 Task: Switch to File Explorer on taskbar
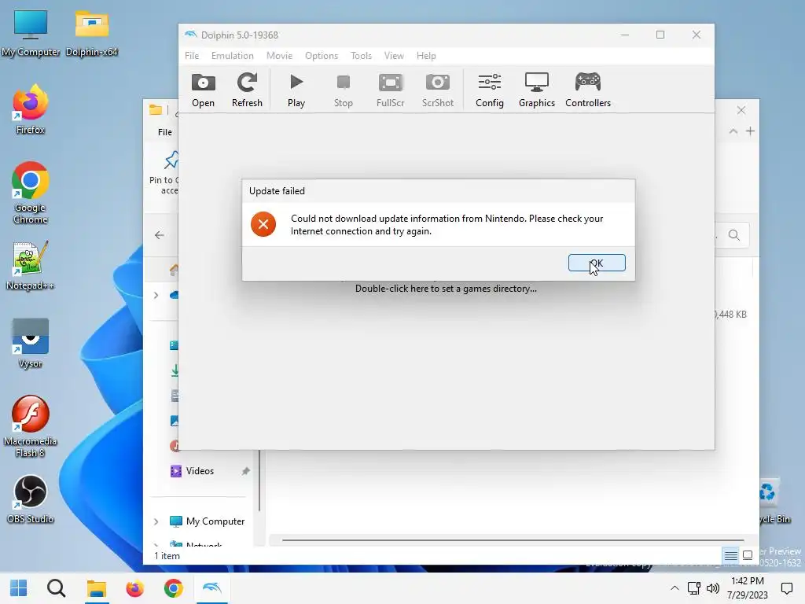tap(96, 588)
